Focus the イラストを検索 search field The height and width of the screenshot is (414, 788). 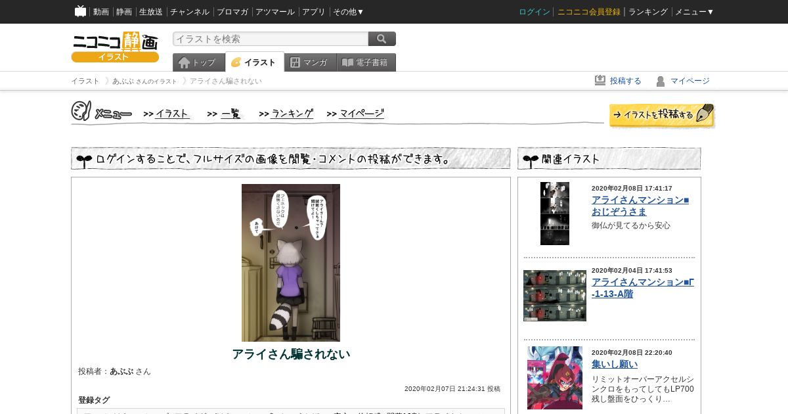pos(271,39)
